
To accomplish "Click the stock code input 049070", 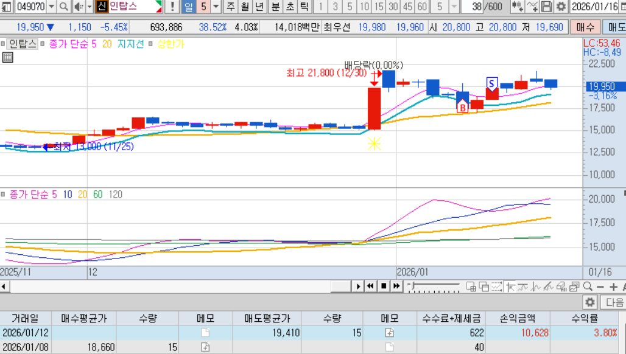I will (30, 6).
